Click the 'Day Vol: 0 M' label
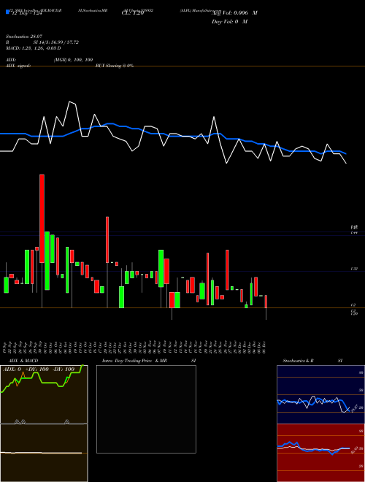Image resolution: width=365 pixels, height=482 pixels. 229,22
